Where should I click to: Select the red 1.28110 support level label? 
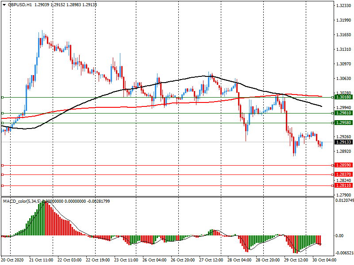click(344, 185)
